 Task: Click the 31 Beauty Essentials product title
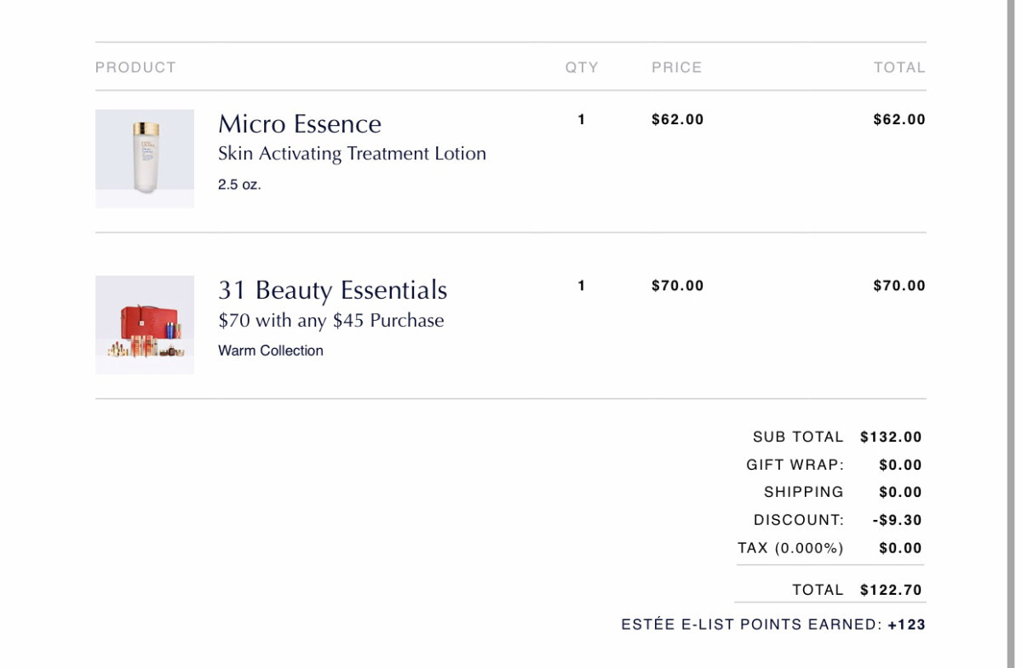pyautogui.click(x=332, y=291)
